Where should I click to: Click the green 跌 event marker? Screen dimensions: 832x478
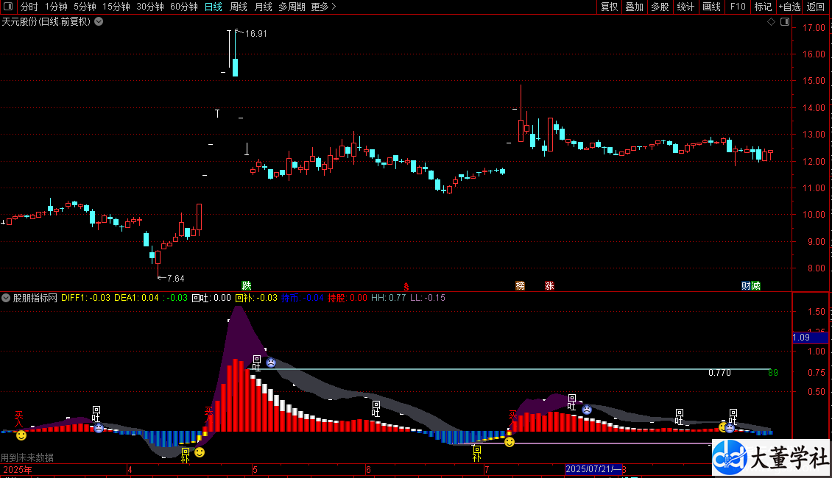246,285
